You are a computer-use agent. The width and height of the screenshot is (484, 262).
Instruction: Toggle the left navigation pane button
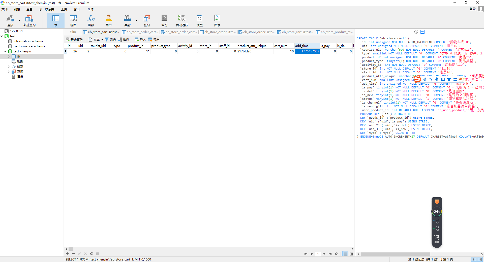[x=474, y=259]
